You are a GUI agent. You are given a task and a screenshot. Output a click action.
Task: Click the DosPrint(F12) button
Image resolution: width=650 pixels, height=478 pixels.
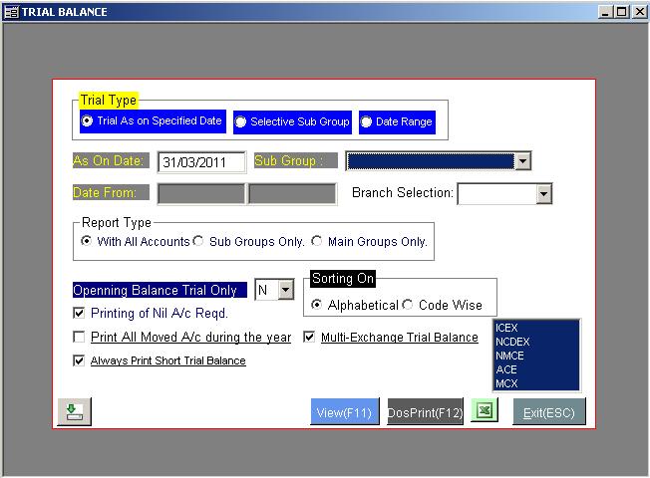[425, 412]
